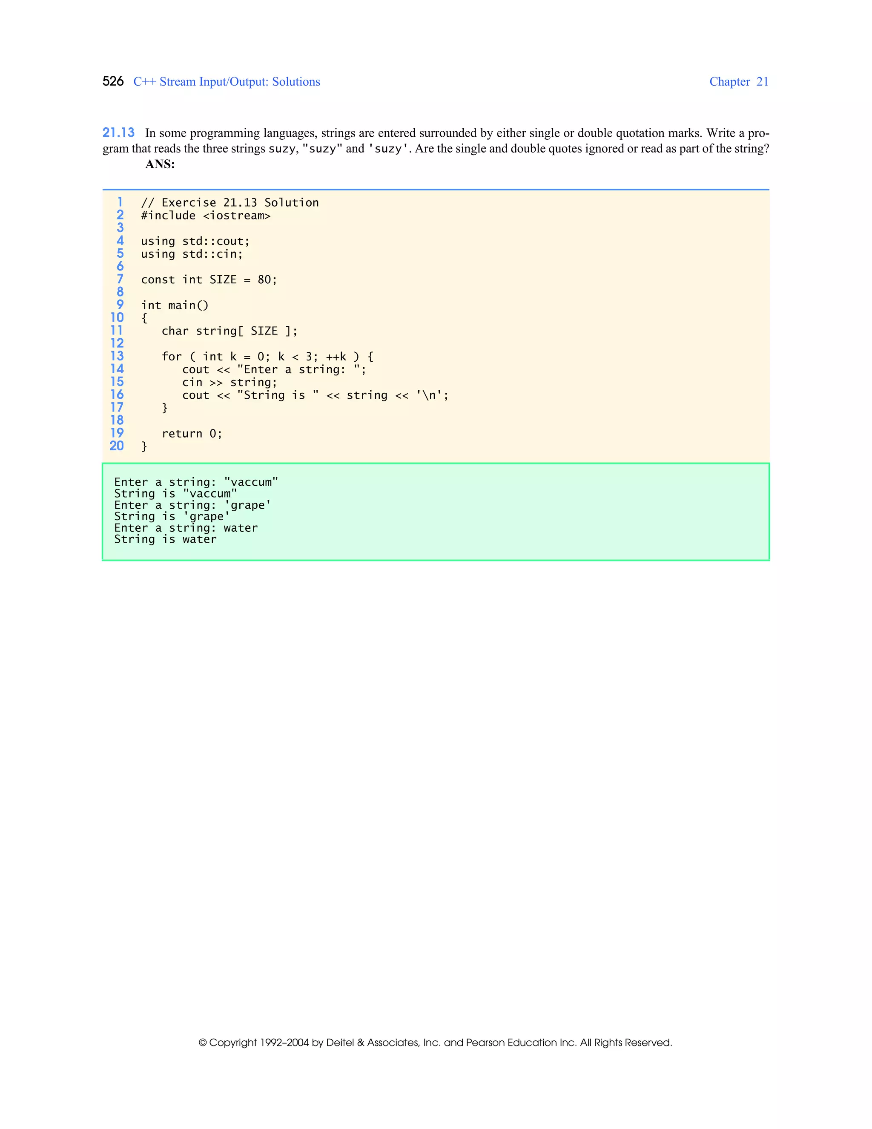Click the '#include <iostream>' line

(x=206, y=216)
